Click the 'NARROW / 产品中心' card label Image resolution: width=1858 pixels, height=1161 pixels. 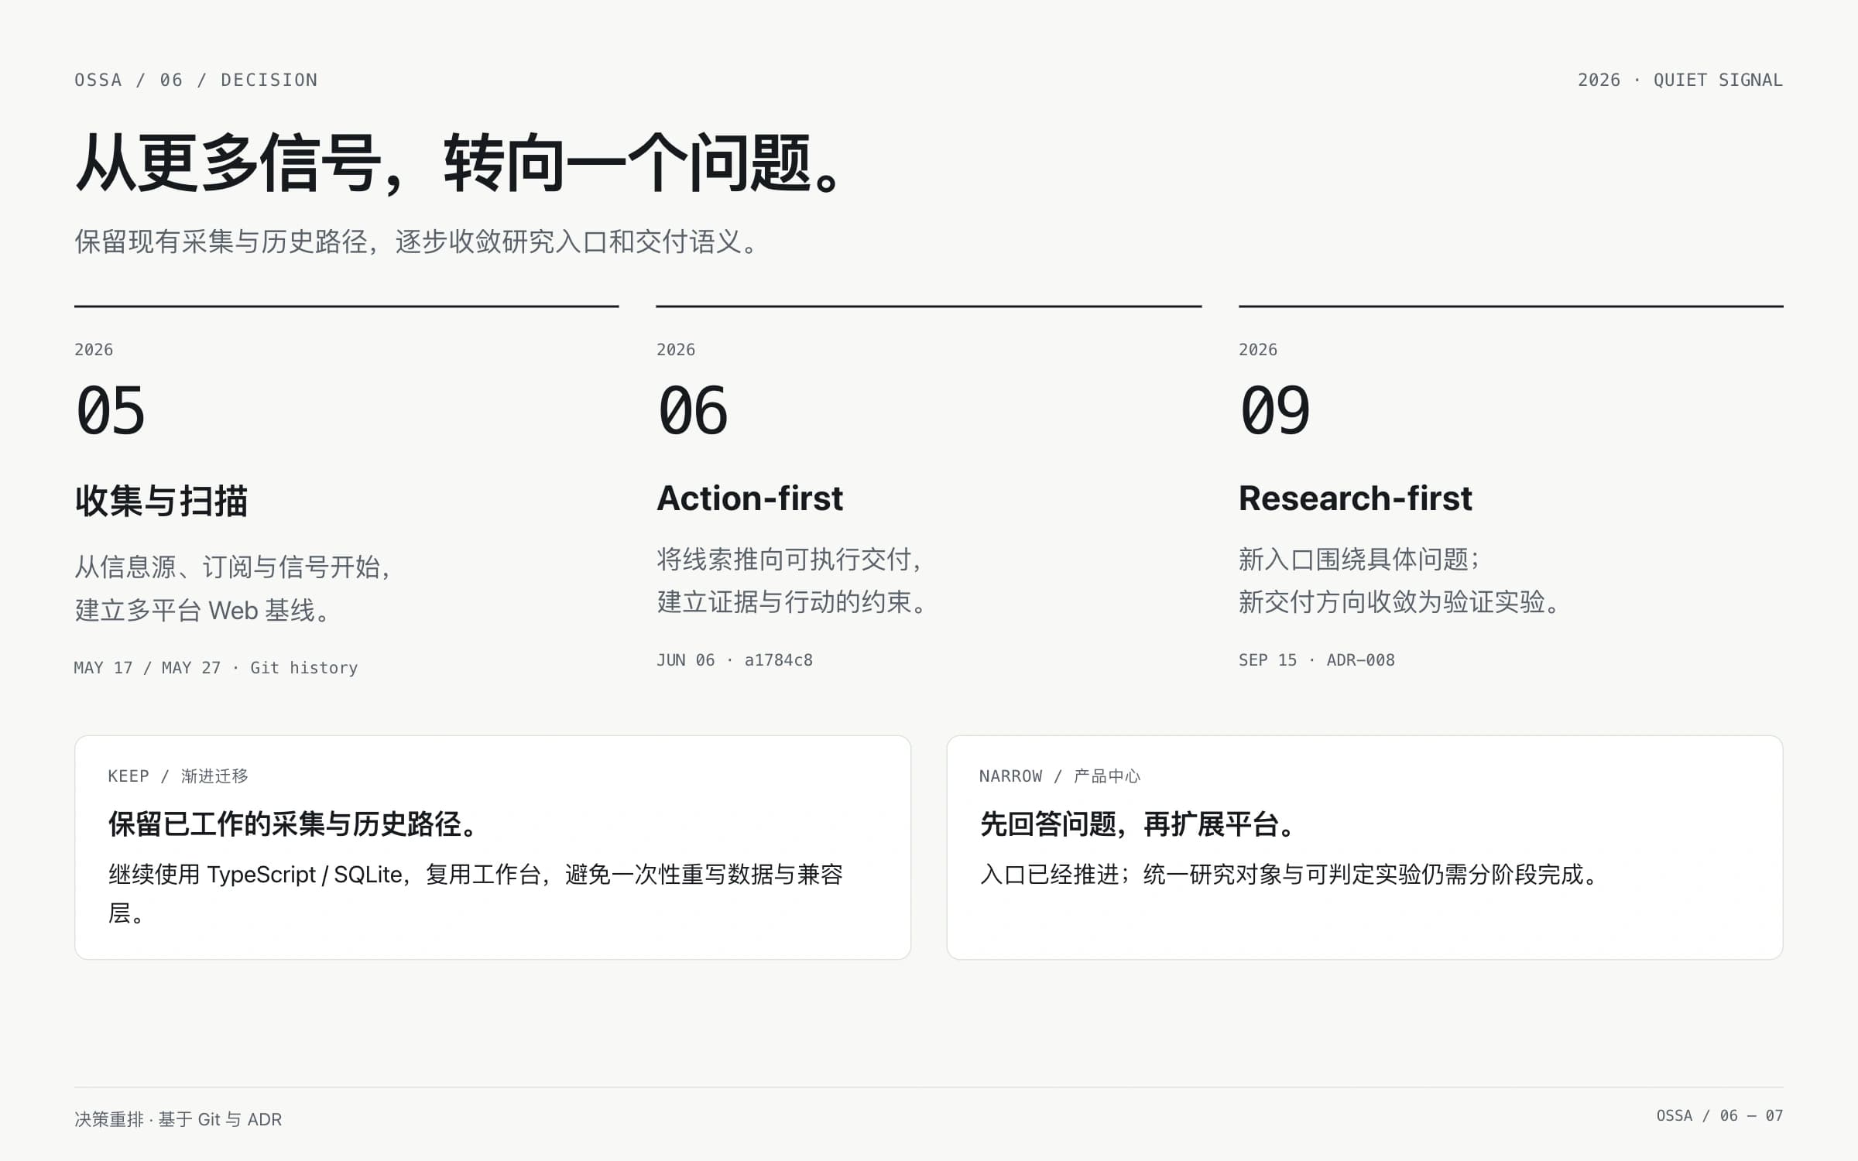pyautogui.click(x=1059, y=776)
